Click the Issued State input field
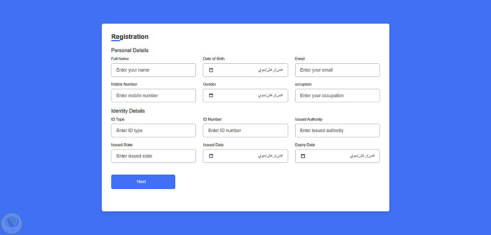The height and width of the screenshot is (235, 491). click(x=153, y=156)
